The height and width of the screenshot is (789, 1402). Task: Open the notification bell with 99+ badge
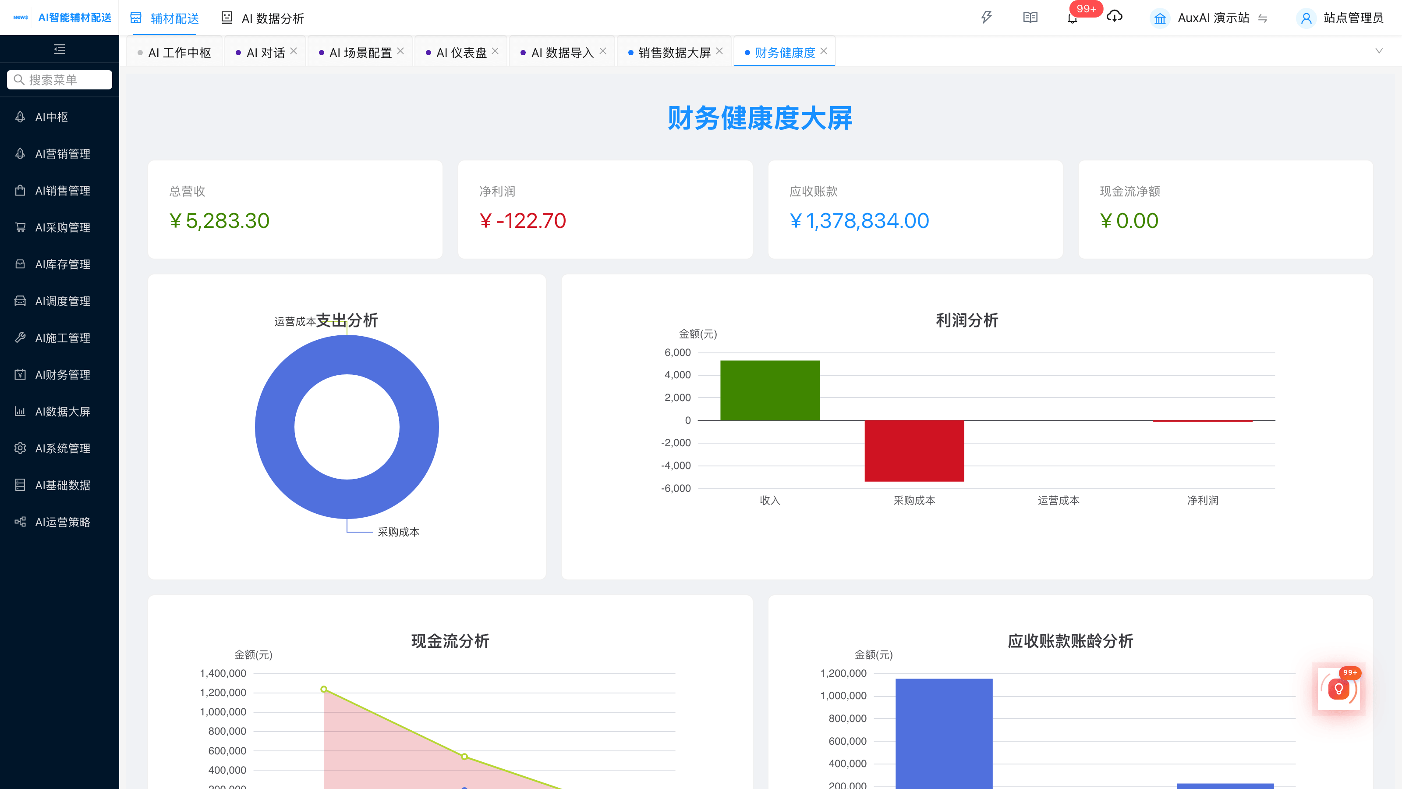[x=1072, y=18]
